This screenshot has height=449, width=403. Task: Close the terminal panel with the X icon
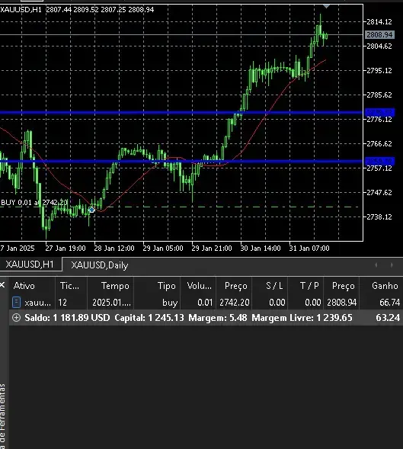point(2,285)
